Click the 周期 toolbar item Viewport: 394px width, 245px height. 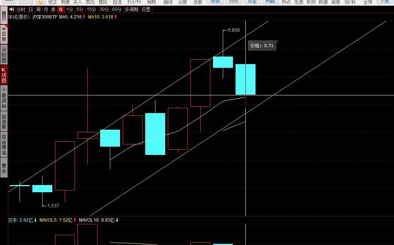tap(151, 2)
